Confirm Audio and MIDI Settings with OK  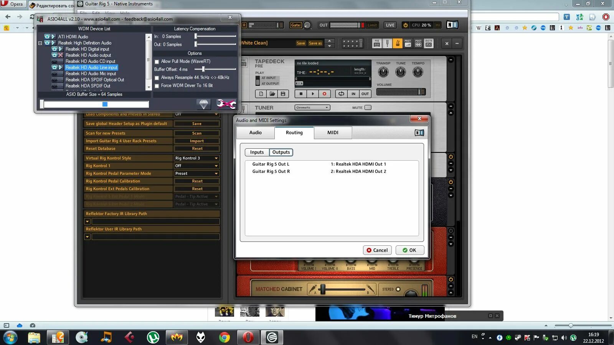(x=410, y=250)
